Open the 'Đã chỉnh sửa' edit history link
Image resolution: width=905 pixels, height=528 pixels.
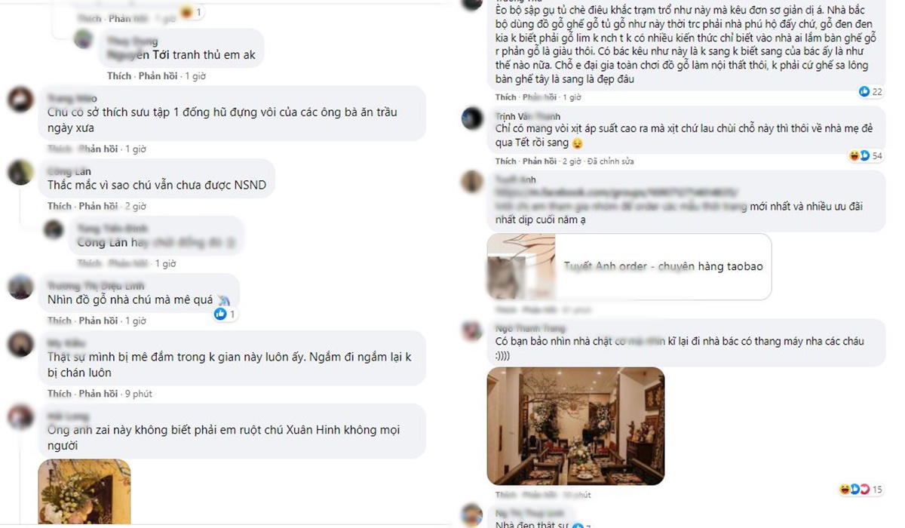pyautogui.click(x=611, y=161)
